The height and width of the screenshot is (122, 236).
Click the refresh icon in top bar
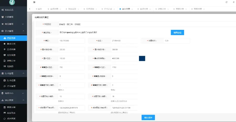[226, 2]
